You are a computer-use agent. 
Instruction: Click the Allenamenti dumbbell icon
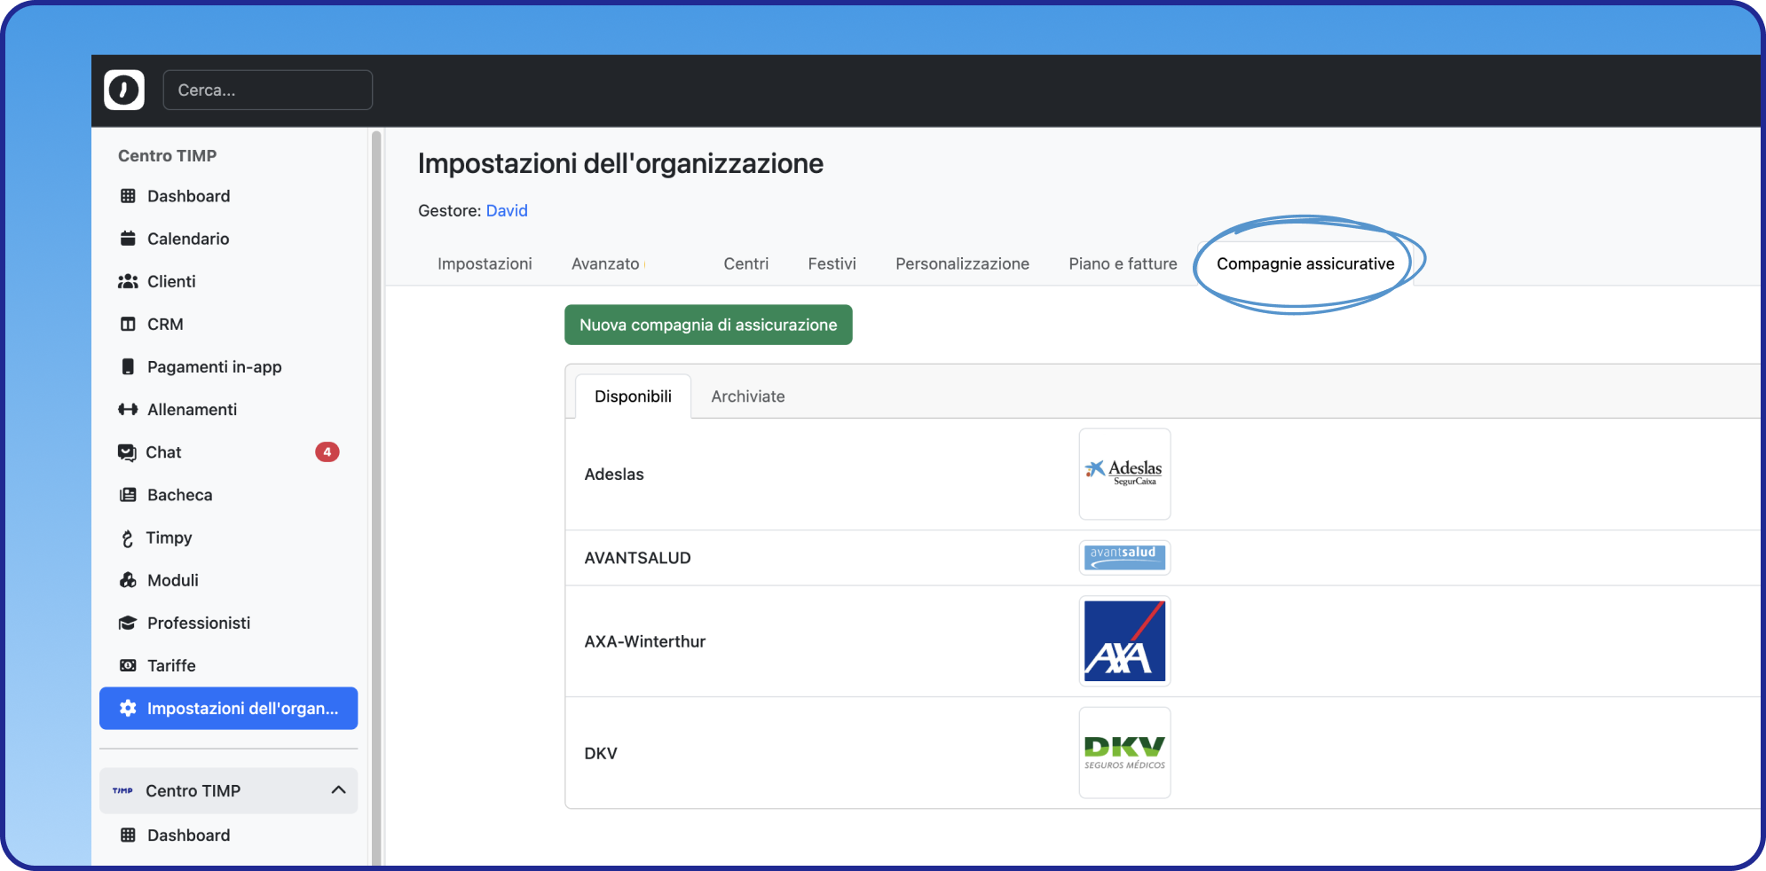128,409
